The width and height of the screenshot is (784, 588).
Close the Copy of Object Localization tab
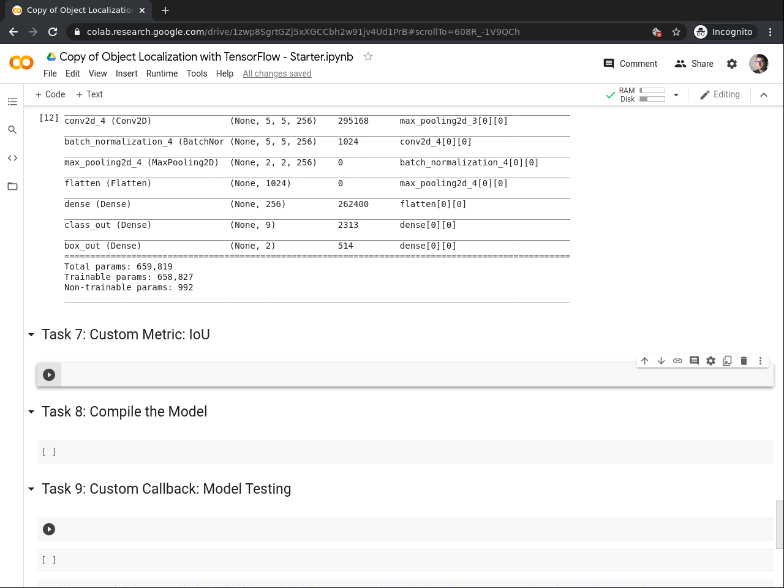coord(142,10)
